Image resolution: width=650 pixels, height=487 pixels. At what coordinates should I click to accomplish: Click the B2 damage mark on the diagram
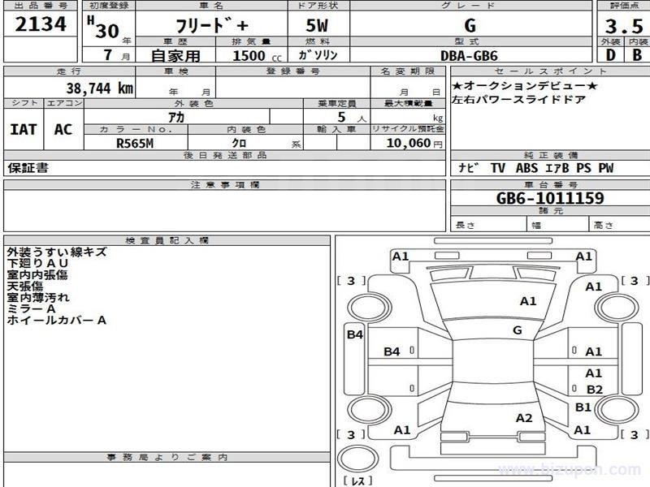594,390
